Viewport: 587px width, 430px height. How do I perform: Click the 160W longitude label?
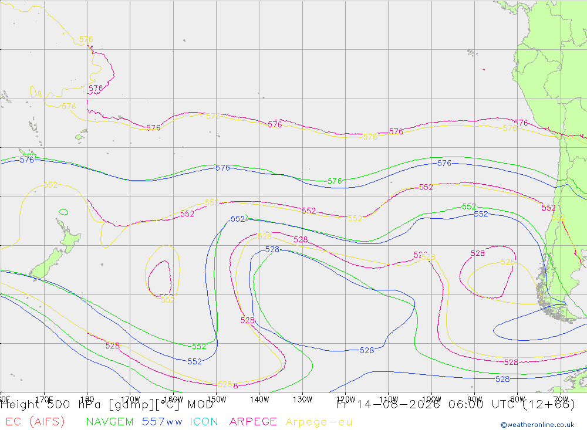point(173,399)
